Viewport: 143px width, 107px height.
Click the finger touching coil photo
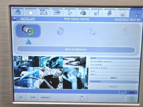(x=26, y=78)
